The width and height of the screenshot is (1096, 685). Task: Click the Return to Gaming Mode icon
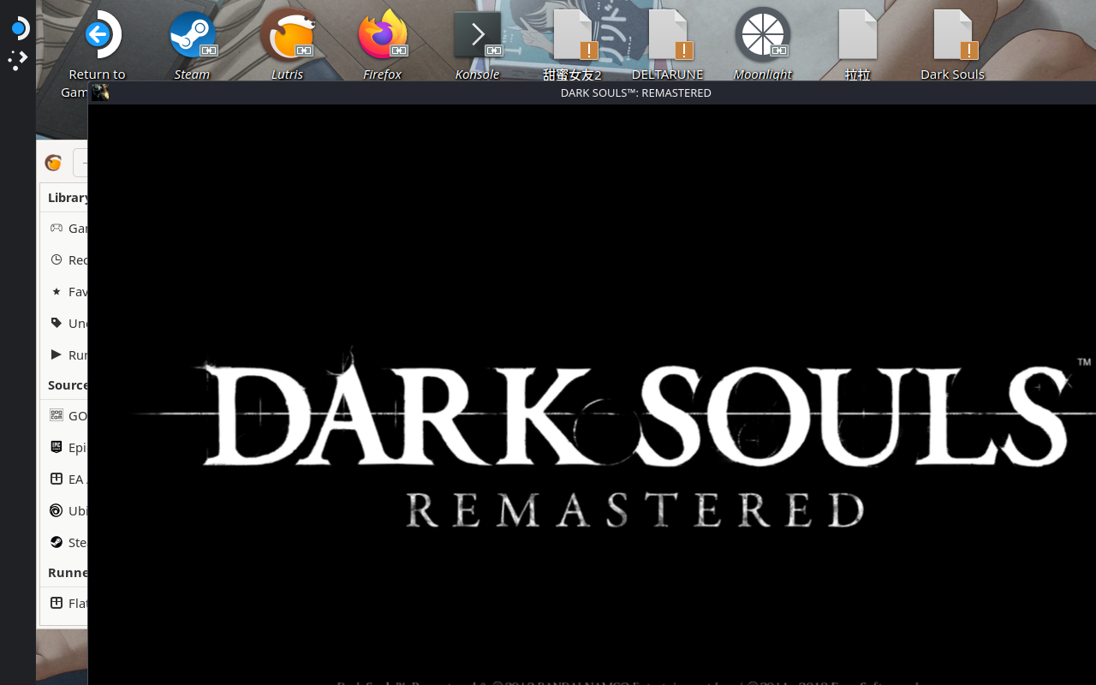[x=98, y=36]
